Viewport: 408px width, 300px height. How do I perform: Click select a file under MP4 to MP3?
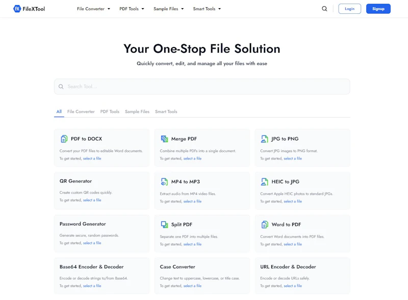[193, 201]
